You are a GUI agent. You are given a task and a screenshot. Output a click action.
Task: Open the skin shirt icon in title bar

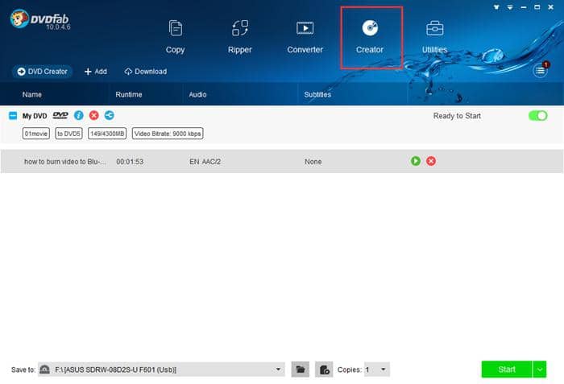[497, 6]
